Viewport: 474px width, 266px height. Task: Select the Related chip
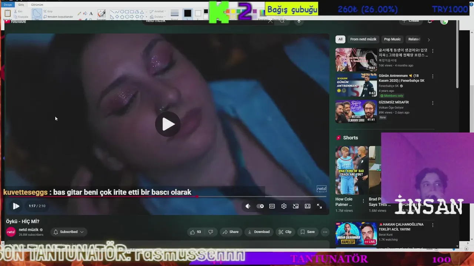coord(414,40)
